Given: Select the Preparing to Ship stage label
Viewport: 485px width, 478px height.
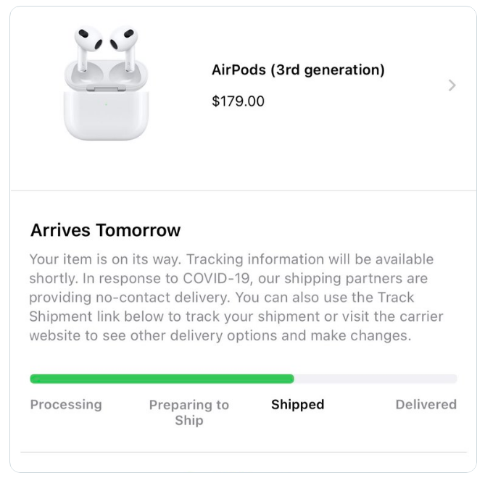Looking at the screenshot, I should pyautogui.click(x=188, y=412).
